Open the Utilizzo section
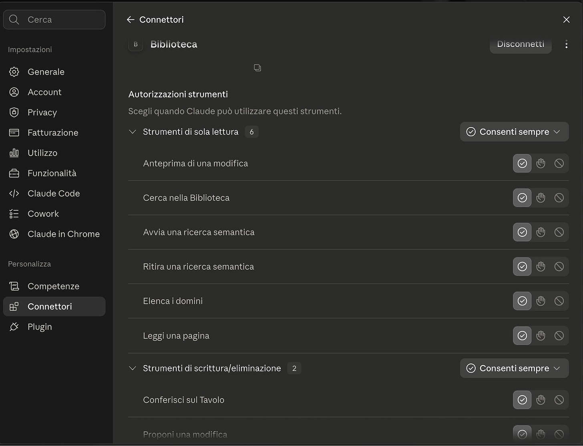 pyautogui.click(x=54, y=153)
